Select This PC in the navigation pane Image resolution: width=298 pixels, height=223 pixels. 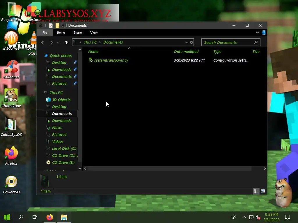tap(56, 93)
